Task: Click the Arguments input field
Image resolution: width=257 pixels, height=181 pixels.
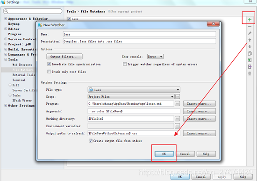Action: [134, 111]
